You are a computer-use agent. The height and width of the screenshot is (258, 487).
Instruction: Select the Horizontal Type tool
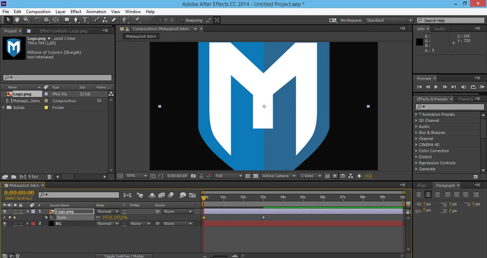pos(85,20)
